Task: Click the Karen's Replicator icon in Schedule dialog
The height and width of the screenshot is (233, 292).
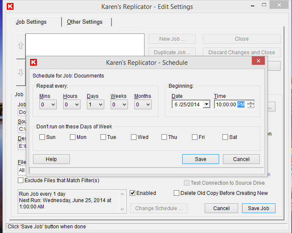Action: (33, 62)
